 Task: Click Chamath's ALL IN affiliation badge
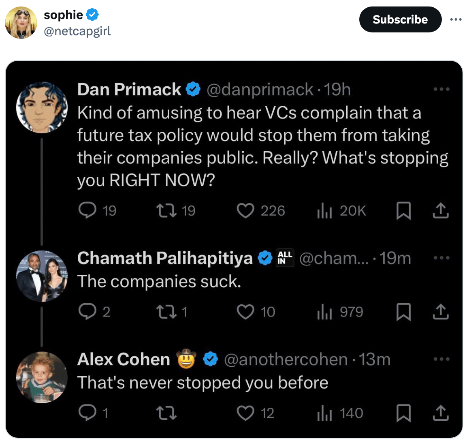click(x=285, y=258)
